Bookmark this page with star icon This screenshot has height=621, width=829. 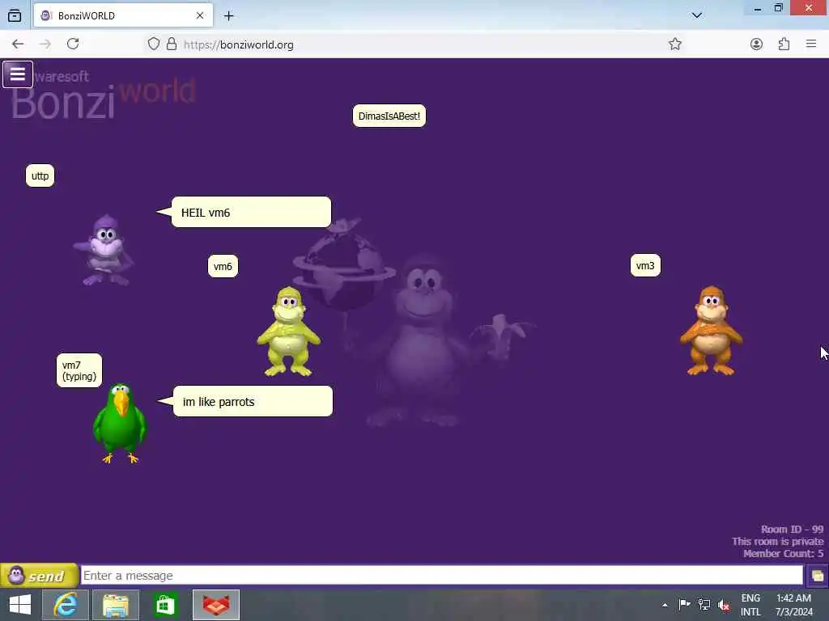675,44
